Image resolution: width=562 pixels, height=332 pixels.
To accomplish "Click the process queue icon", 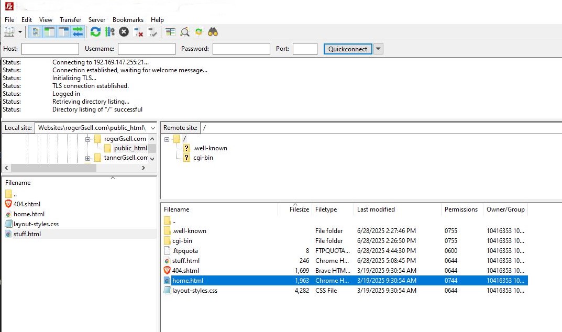I will pyautogui.click(x=109, y=32).
